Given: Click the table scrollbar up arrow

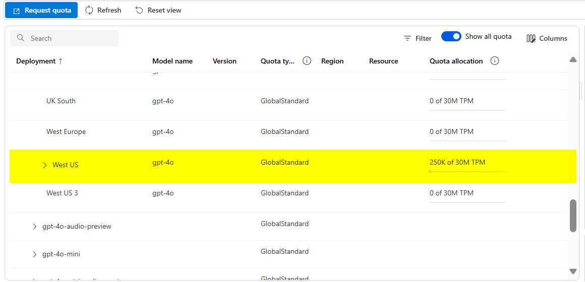Looking at the screenshot, I should [573, 59].
